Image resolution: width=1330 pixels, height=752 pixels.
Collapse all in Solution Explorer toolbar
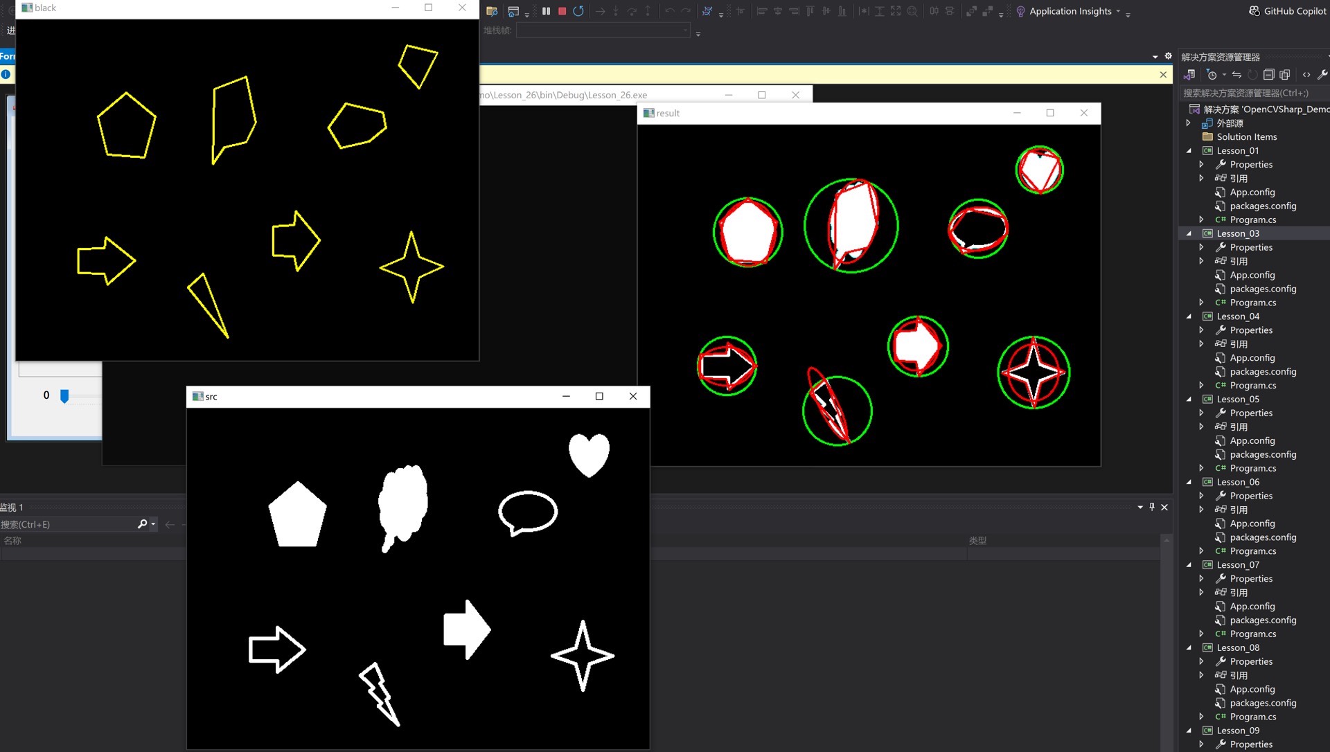[1268, 75]
